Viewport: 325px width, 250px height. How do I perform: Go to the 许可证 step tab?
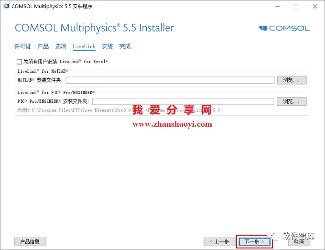point(22,46)
